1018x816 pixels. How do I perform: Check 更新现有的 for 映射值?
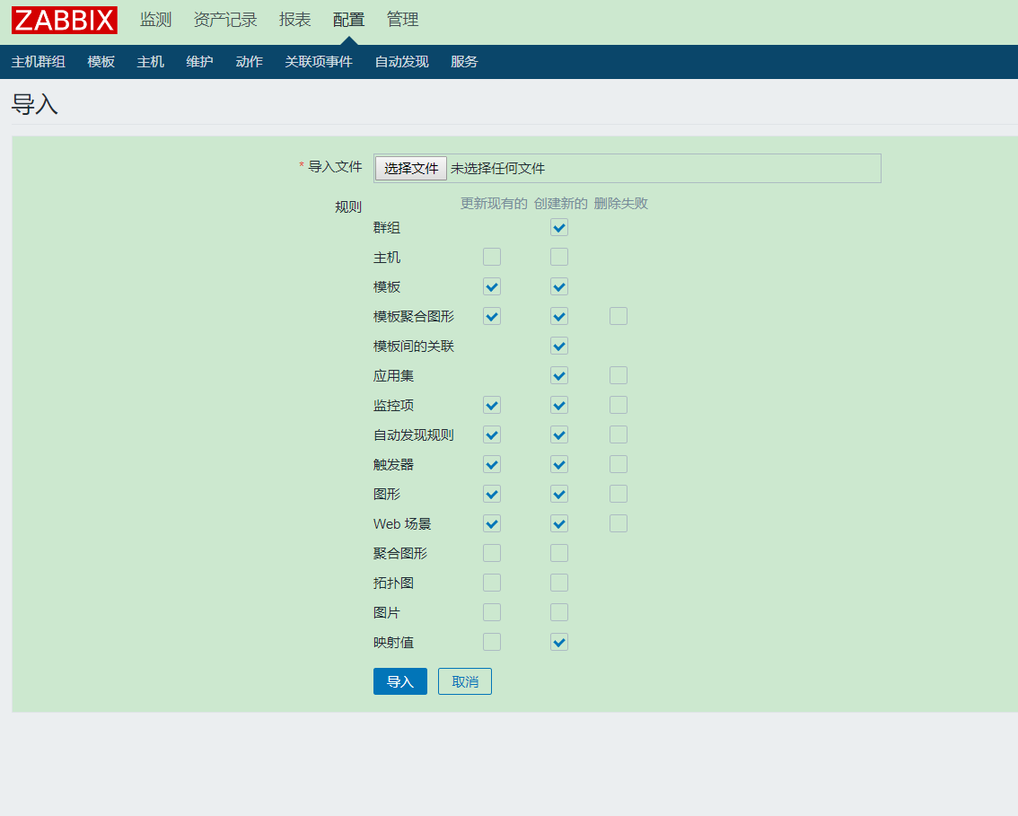[492, 643]
